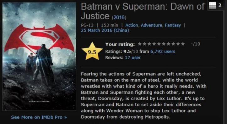227x124 pixels.
Task: Rate the movie five stars
Action: tap(159, 44)
